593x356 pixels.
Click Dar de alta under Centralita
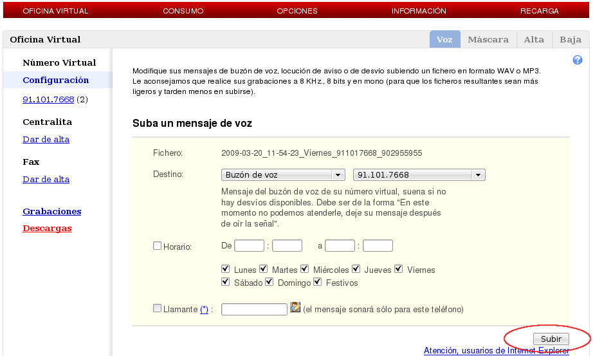pyautogui.click(x=46, y=139)
